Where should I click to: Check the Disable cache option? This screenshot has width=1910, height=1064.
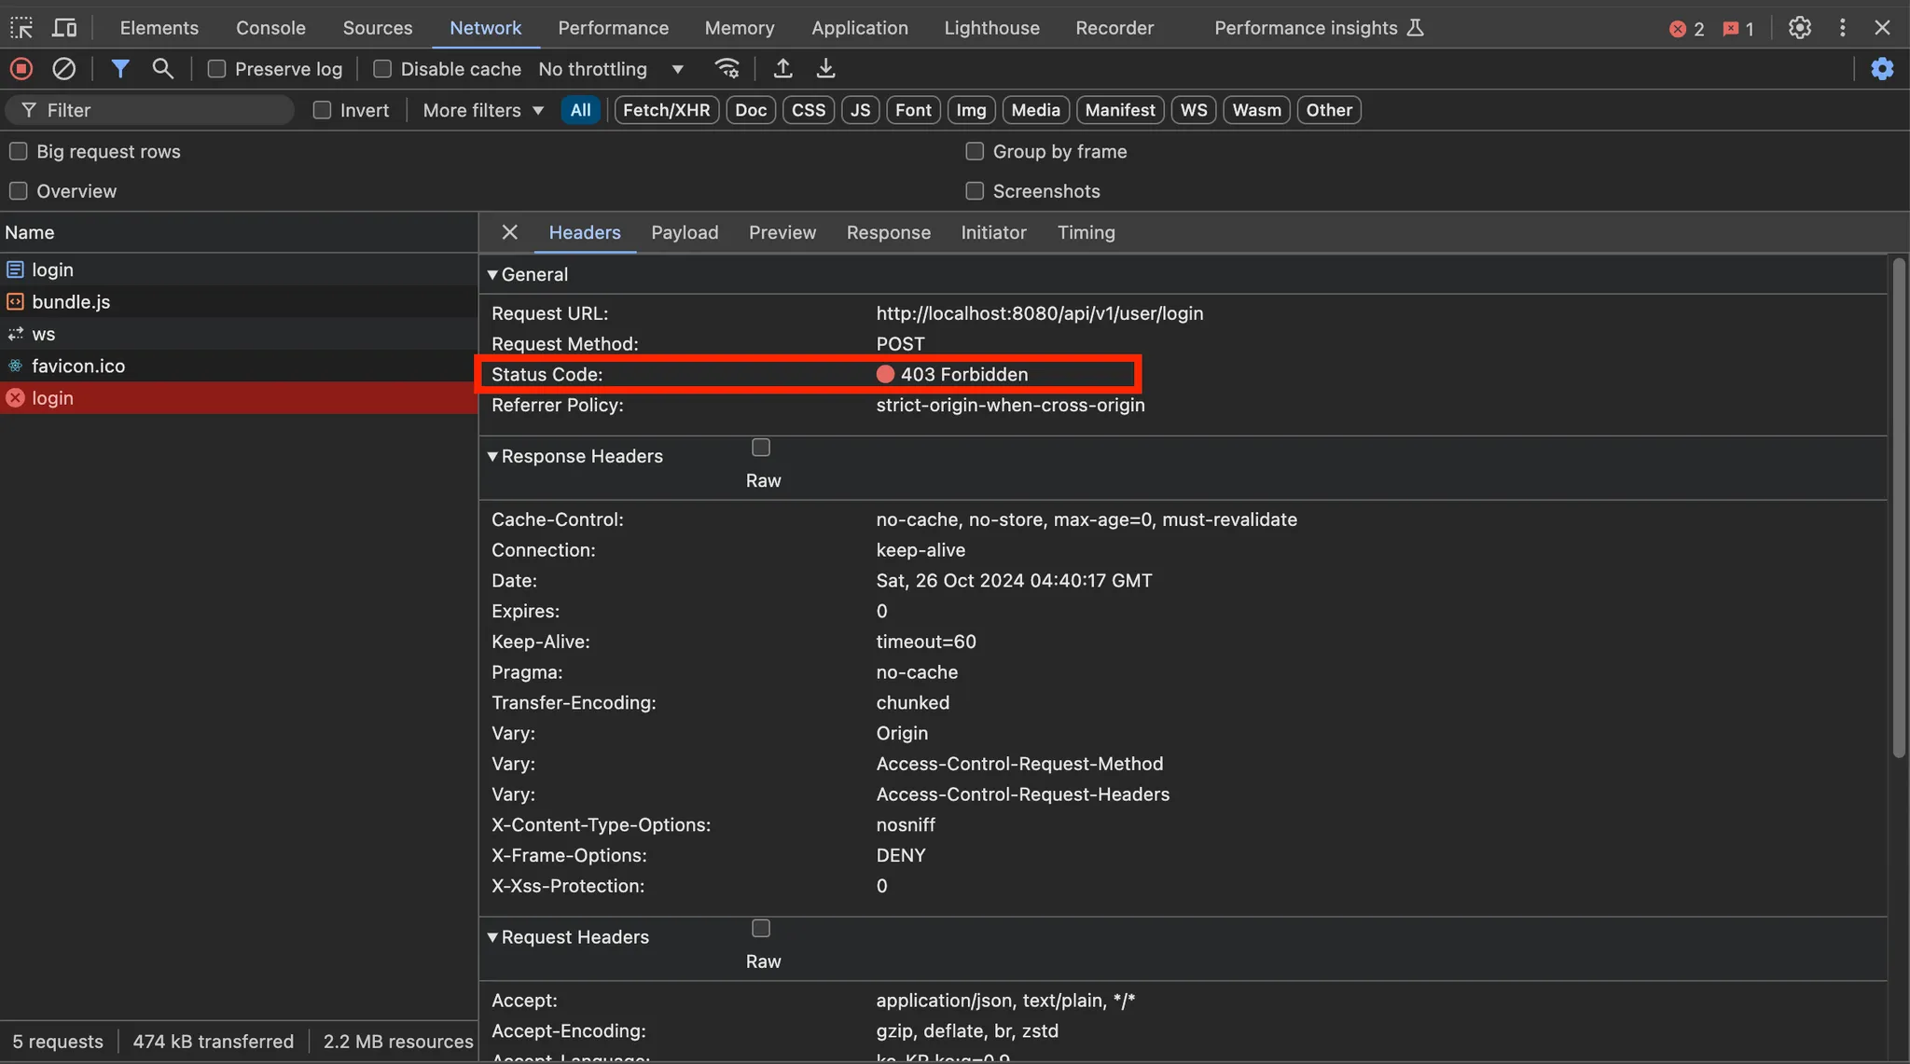(382, 69)
